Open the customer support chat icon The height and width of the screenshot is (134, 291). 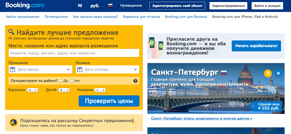pos(80,6)
